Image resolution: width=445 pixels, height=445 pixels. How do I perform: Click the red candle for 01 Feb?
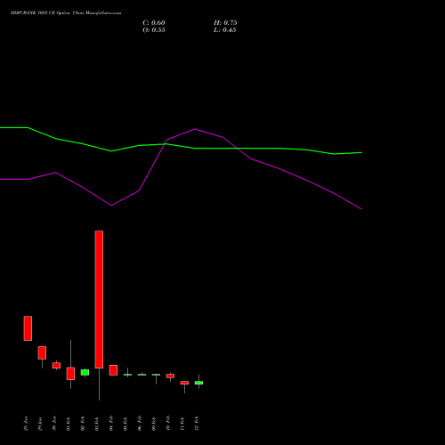pos(70,374)
